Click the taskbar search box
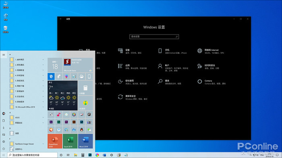The width and height of the screenshot is (282, 158). [x=32, y=155]
